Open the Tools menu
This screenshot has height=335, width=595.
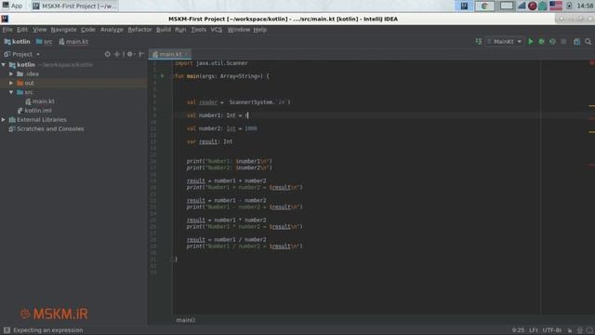point(198,30)
